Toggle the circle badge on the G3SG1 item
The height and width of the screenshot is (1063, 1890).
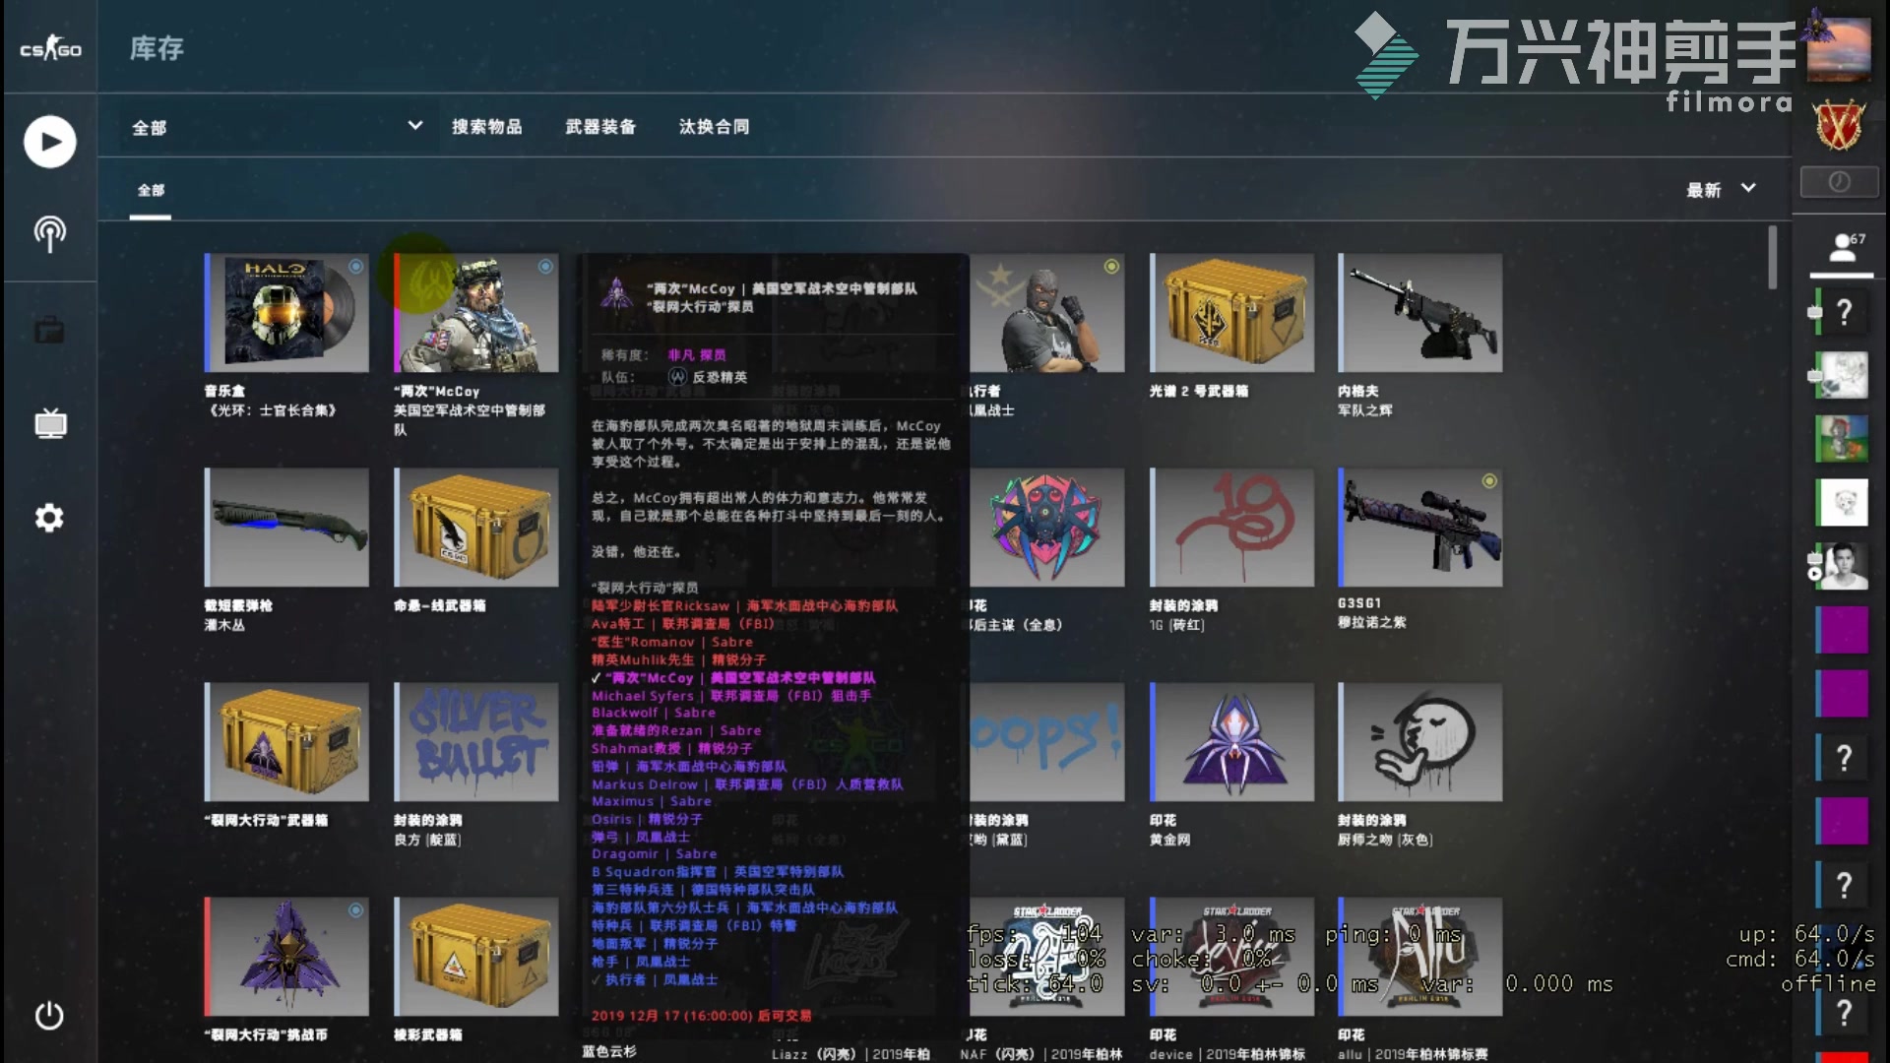point(1489,482)
